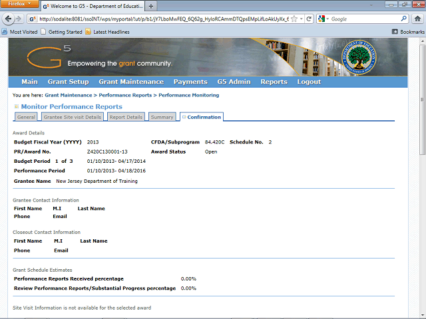Switch to the General tab
Image resolution: width=426 pixels, height=319 pixels.
coord(26,117)
